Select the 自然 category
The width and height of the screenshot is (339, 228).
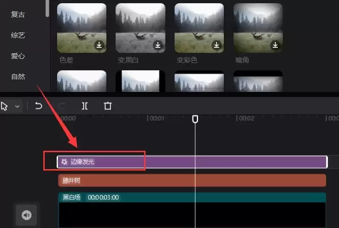pos(18,77)
